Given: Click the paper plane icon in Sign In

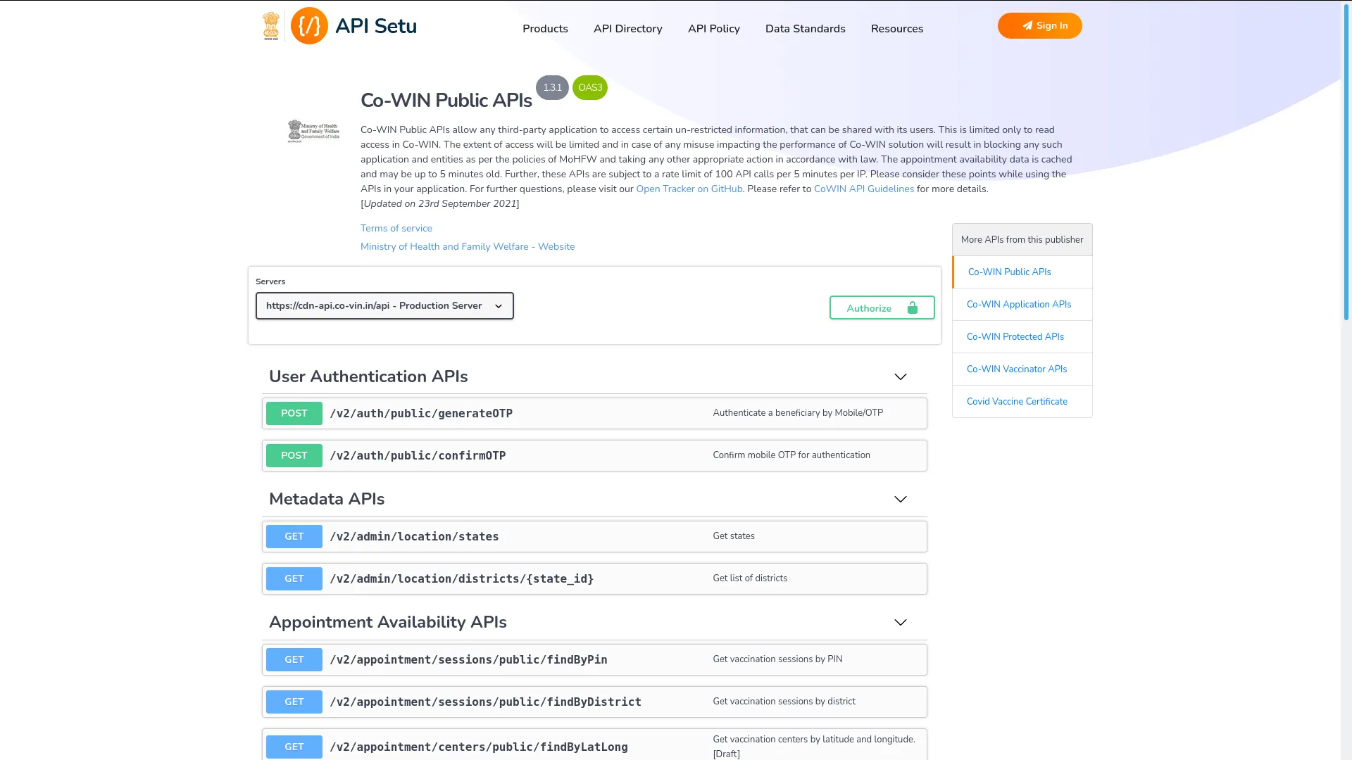Looking at the screenshot, I should click(x=1027, y=26).
